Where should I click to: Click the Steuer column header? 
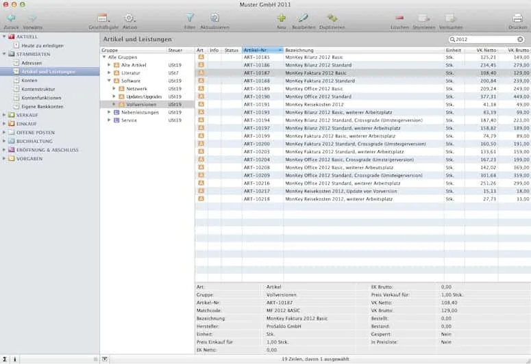click(x=180, y=50)
